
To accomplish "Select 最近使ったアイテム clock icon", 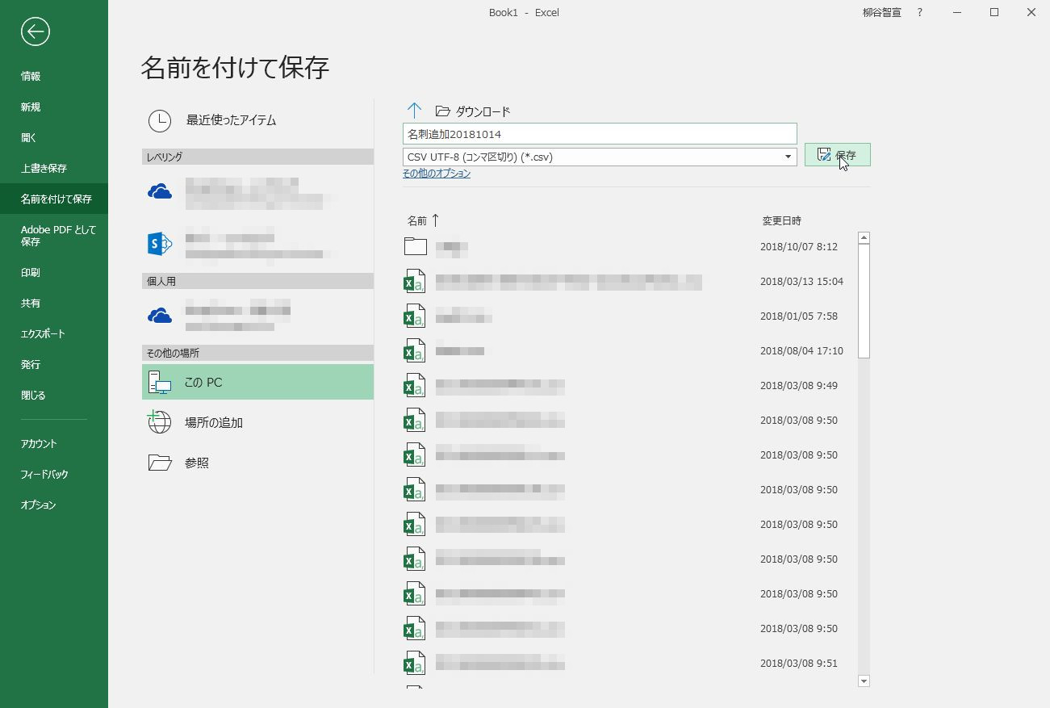I will (160, 120).
